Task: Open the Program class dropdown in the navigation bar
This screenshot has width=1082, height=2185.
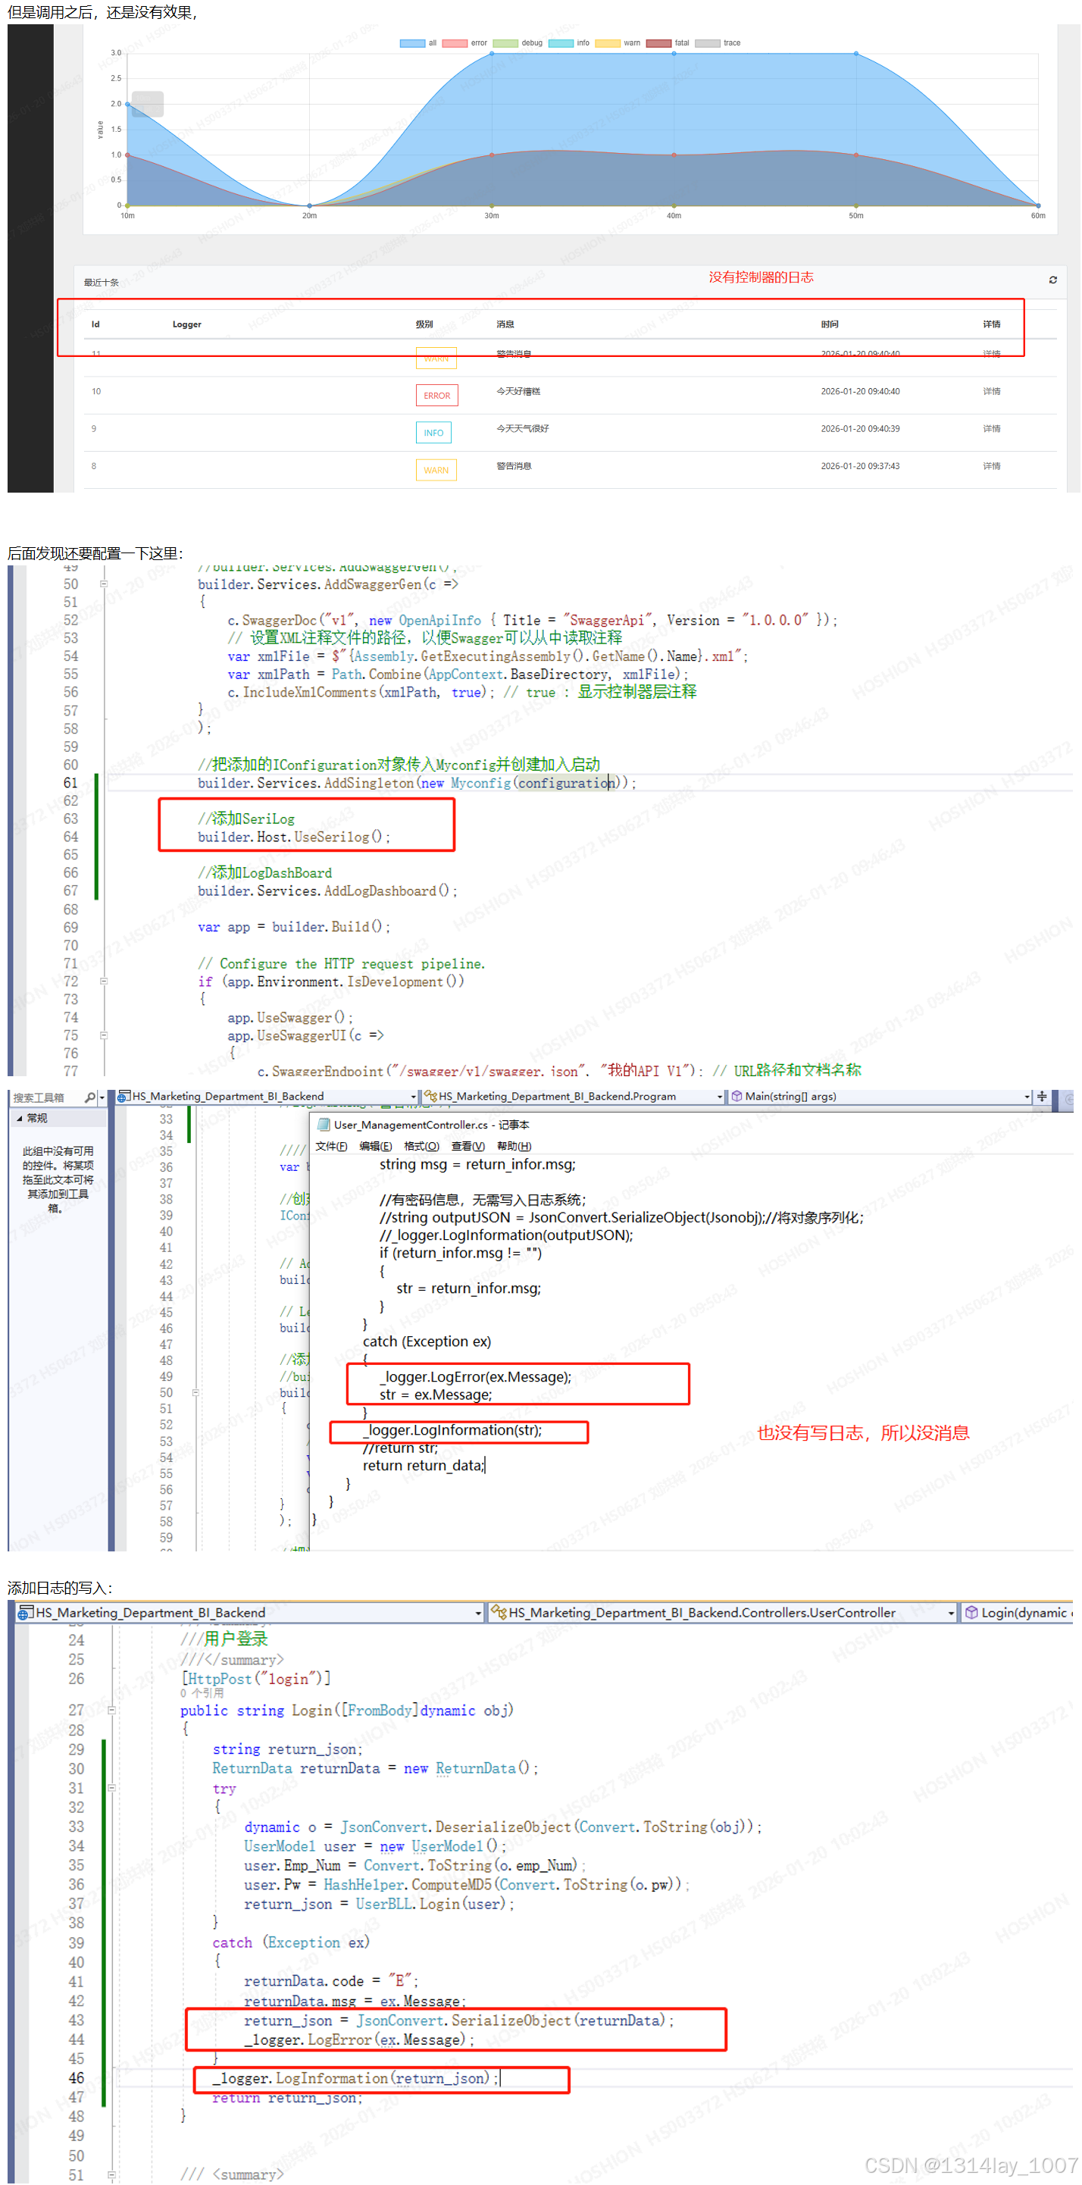Action: 720,1097
